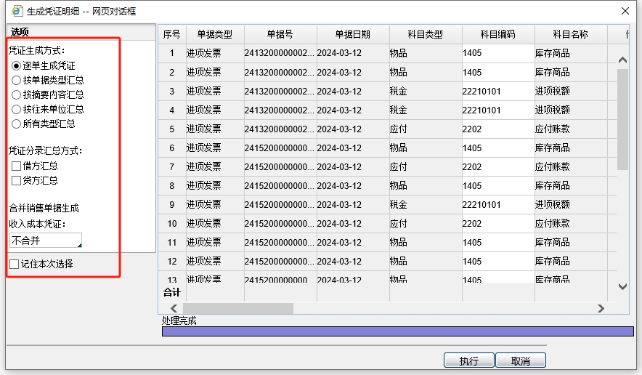This screenshot has height=375, width=642.
Task: Click the 科目类型 column header
Action: pos(426,34)
